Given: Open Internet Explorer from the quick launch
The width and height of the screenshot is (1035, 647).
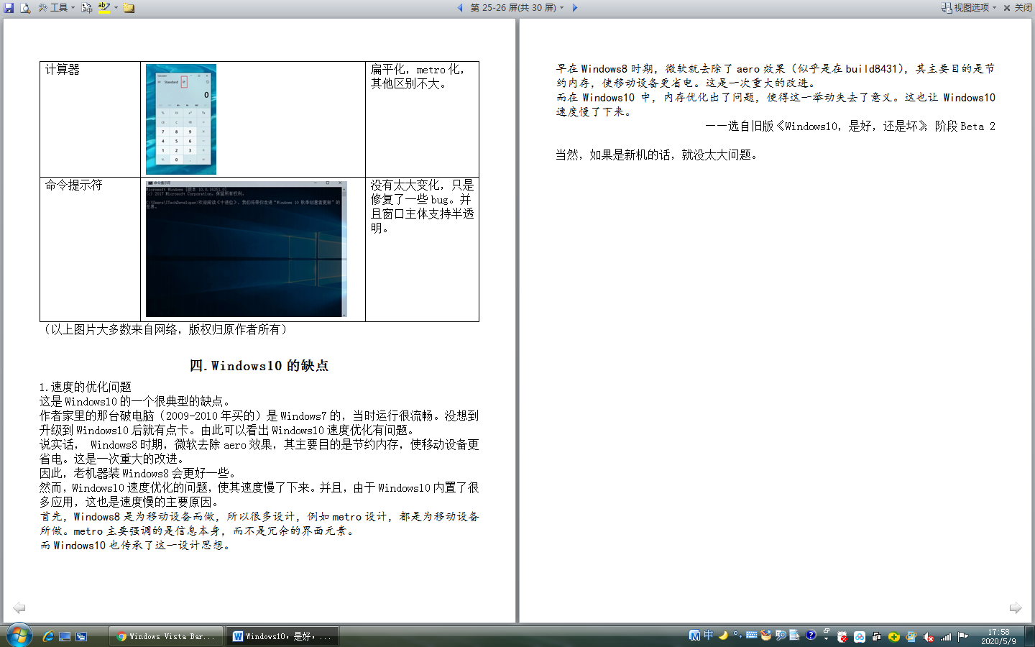Looking at the screenshot, I should 48,636.
